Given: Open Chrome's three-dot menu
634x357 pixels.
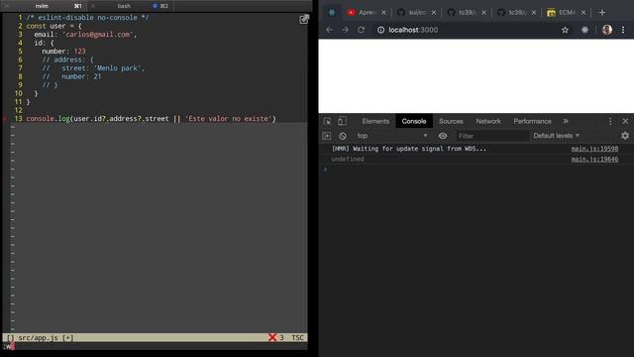Looking at the screenshot, I should click(x=623, y=30).
